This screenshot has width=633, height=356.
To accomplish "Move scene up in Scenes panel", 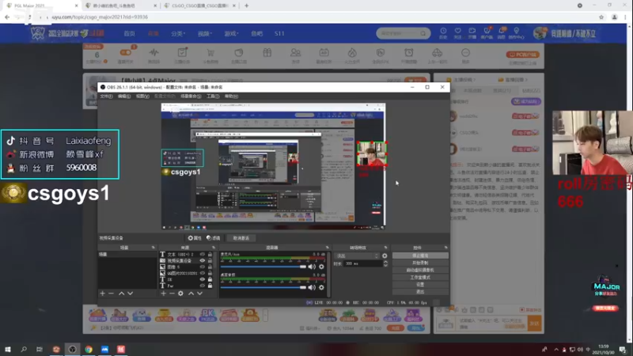I will (x=121, y=294).
